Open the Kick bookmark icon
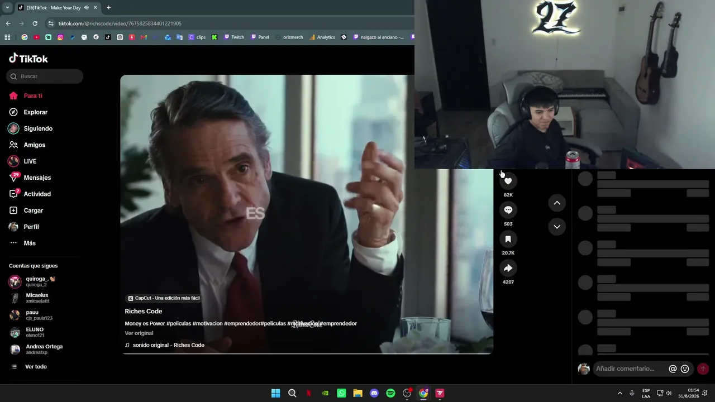Screen dimensions: 715x402 pyautogui.click(x=214, y=37)
